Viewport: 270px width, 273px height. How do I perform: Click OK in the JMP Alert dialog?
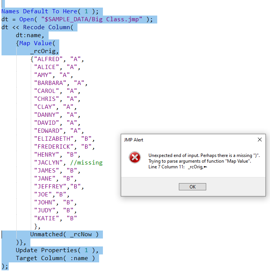coord(193,187)
